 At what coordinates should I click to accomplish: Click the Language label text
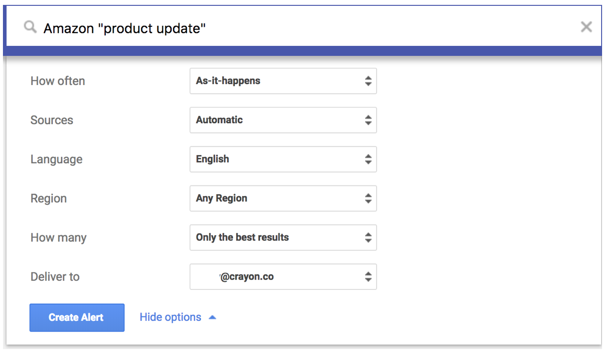(56, 159)
